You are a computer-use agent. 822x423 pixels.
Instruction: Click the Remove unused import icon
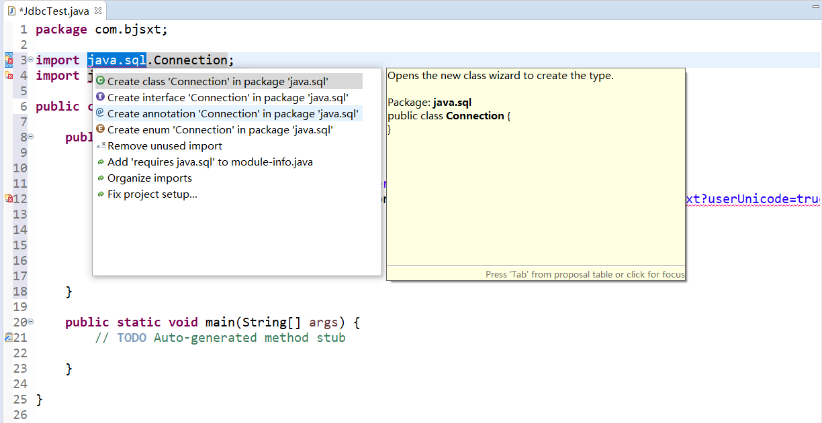(101, 145)
